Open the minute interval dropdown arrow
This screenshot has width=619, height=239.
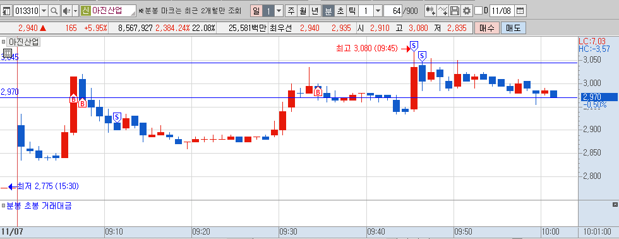tap(378, 11)
